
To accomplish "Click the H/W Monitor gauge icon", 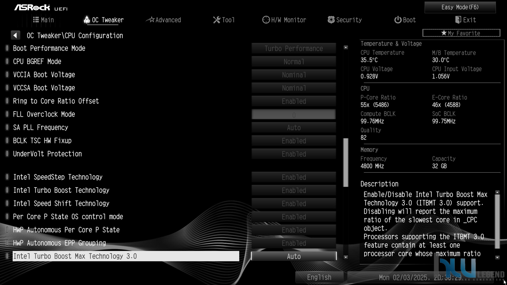I will 266,20.
